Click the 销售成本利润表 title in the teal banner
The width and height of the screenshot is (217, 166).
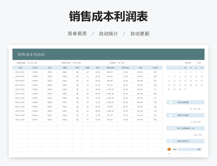(31, 54)
